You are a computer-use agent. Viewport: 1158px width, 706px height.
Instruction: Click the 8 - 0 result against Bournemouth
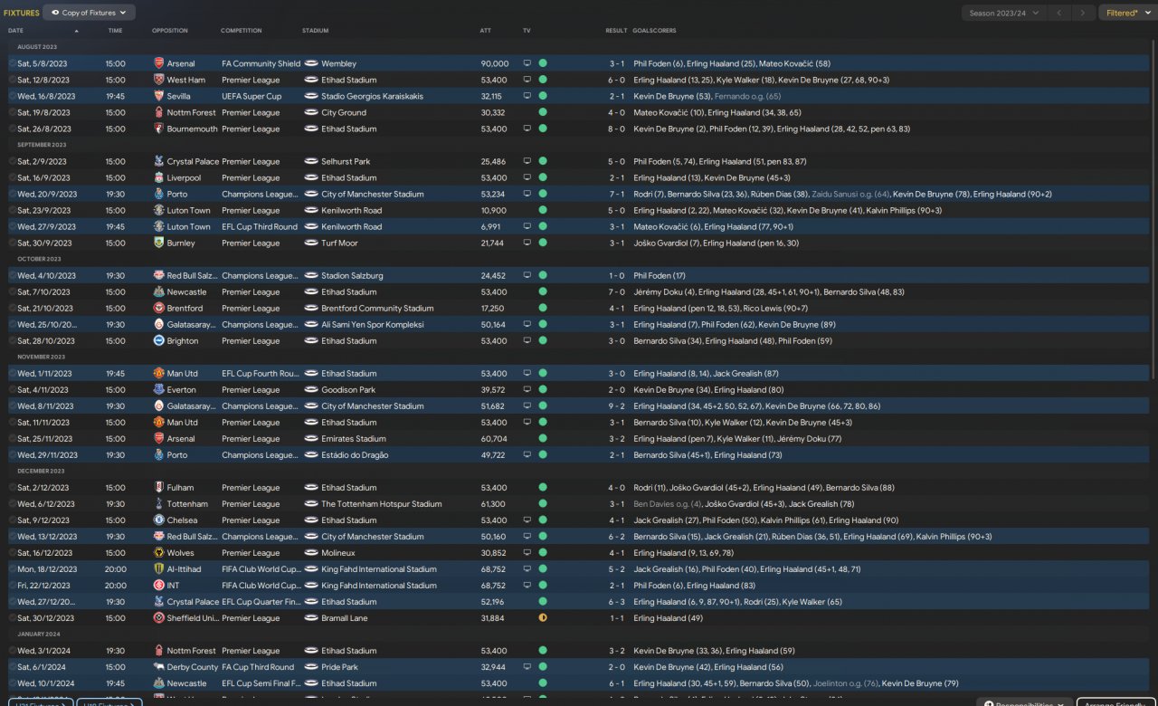click(x=616, y=129)
